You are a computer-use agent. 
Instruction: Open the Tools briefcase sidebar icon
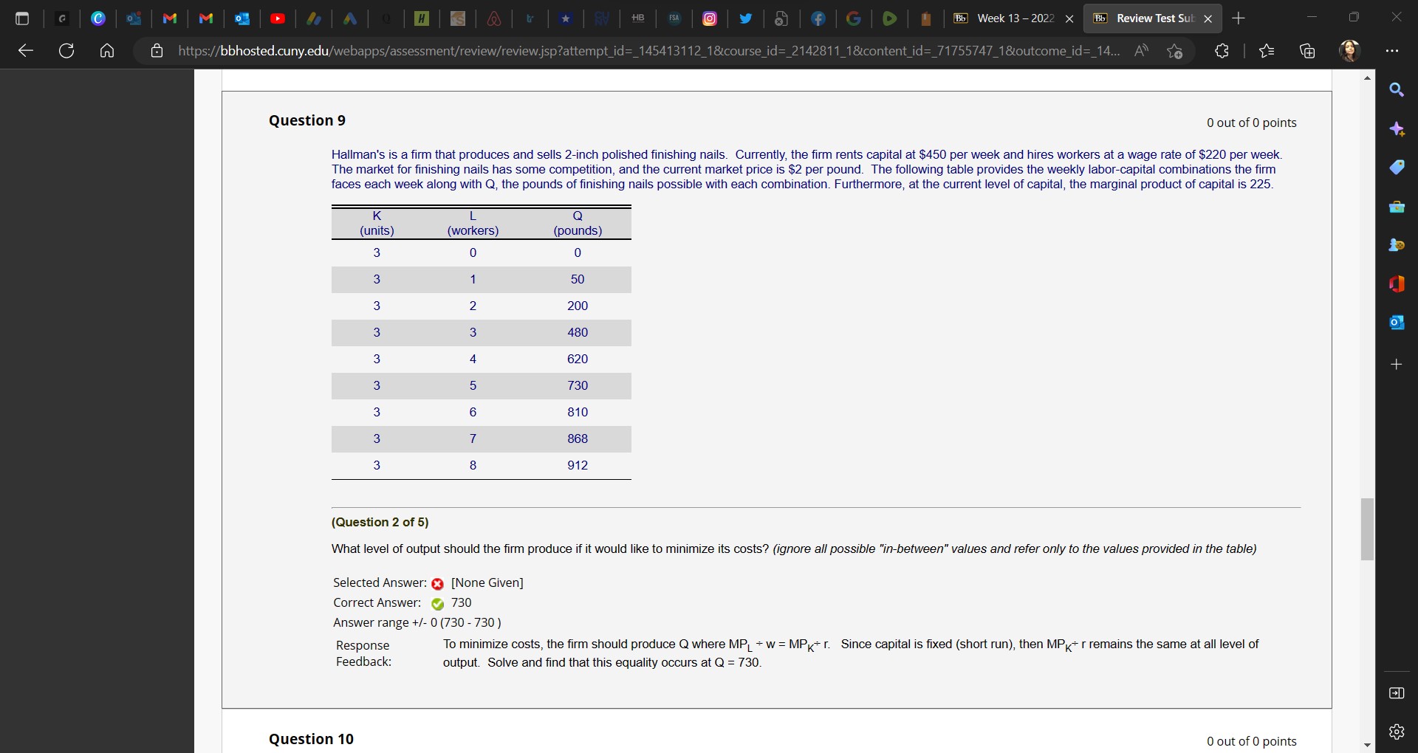(1398, 207)
